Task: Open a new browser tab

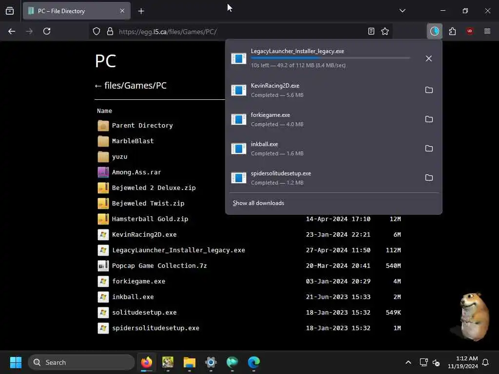Action: (141, 11)
